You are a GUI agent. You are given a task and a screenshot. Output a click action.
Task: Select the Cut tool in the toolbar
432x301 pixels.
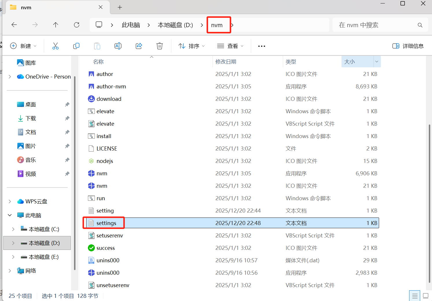pos(56,46)
